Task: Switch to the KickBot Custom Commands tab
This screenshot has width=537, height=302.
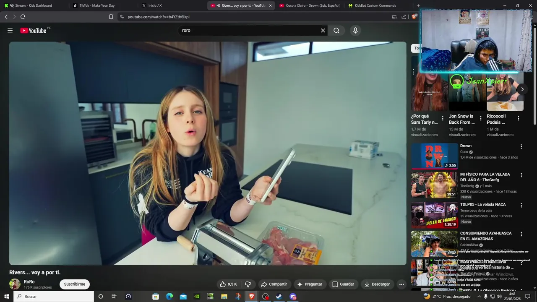Action: [375, 5]
